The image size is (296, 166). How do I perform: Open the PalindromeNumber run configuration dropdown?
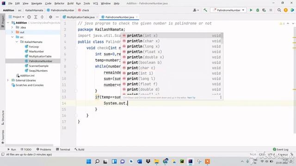228,10
